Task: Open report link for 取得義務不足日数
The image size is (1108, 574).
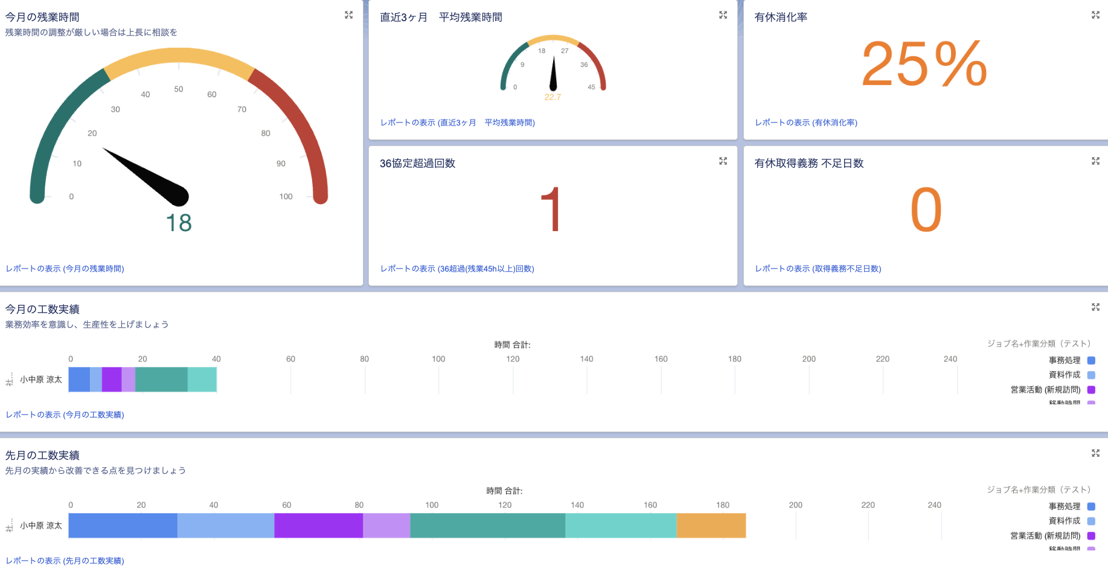Action: [818, 269]
